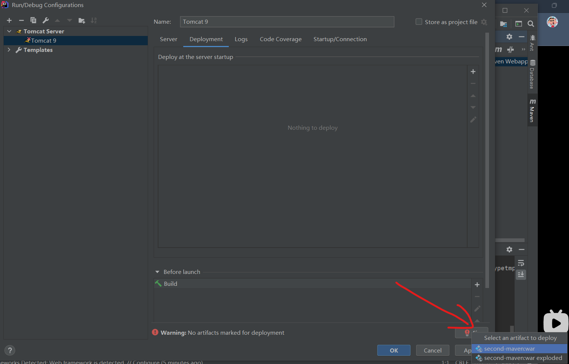Cancel the Run/Debug Configurations dialog

click(x=432, y=350)
